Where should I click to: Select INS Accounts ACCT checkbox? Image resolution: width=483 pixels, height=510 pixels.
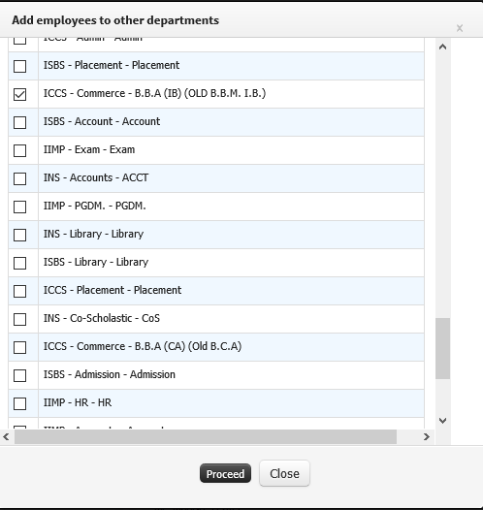[x=19, y=178]
